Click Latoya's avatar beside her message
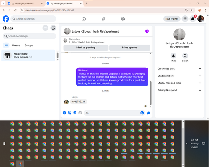This screenshot has height=167, width=209. [66, 102]
